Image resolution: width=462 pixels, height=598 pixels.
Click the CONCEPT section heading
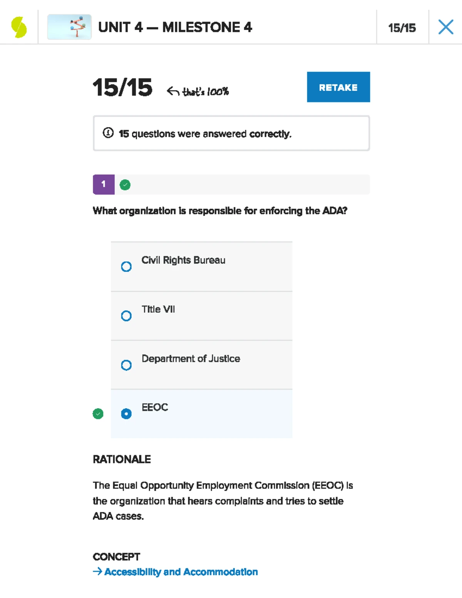(116, 556)
